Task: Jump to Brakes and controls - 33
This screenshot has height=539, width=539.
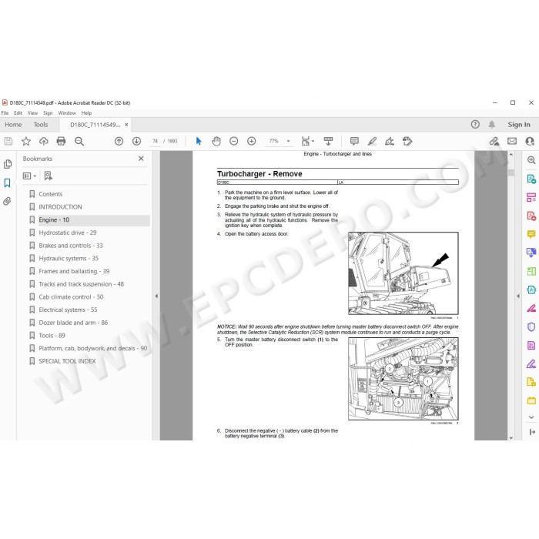Action: pos(71,246)
